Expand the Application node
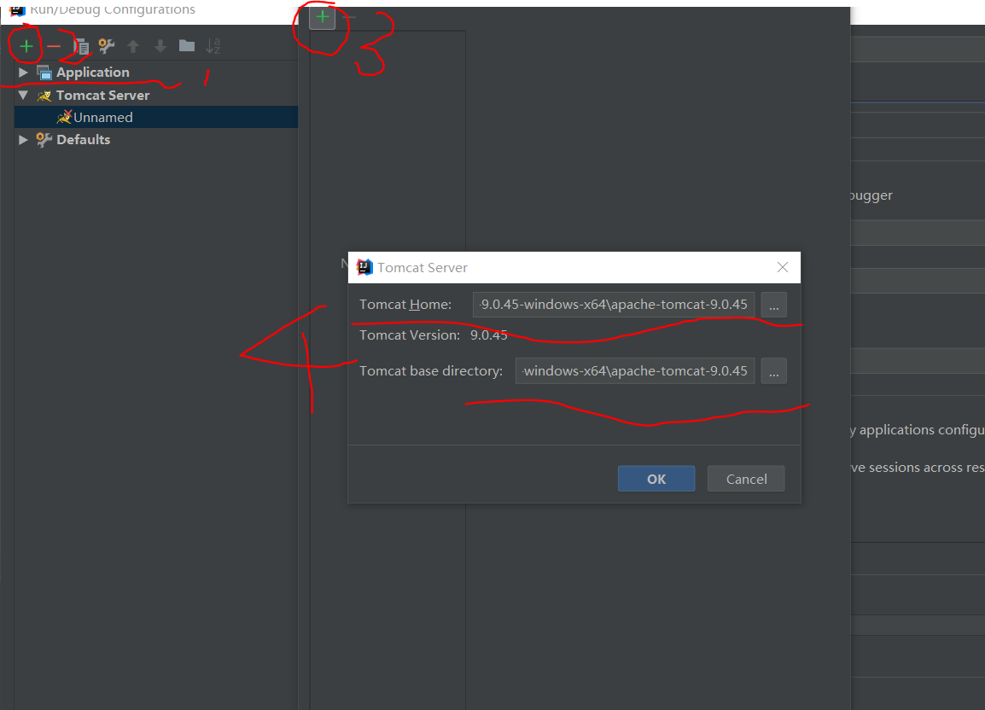Image resolution: width=985 pixels, height=710 pixels. [x=23, y=73]
